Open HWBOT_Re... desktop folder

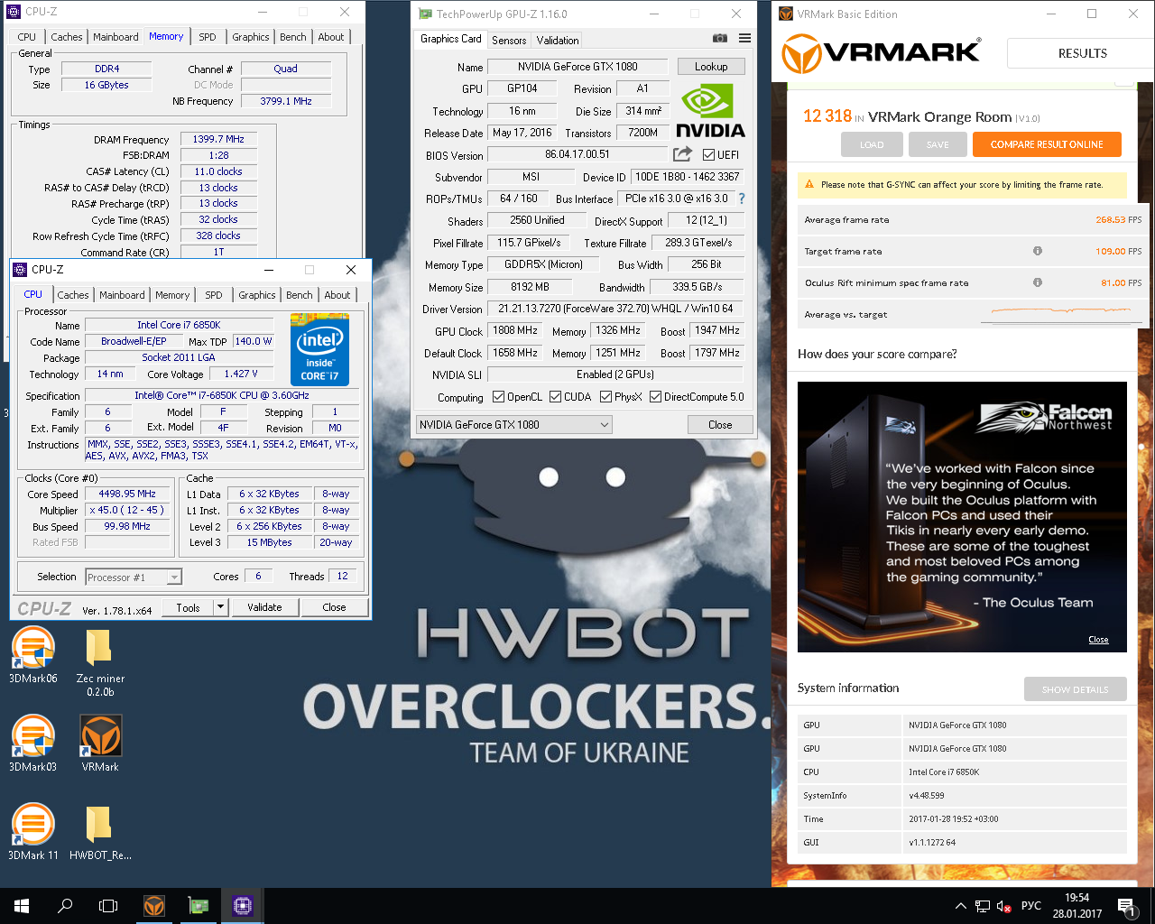point(100,831)
